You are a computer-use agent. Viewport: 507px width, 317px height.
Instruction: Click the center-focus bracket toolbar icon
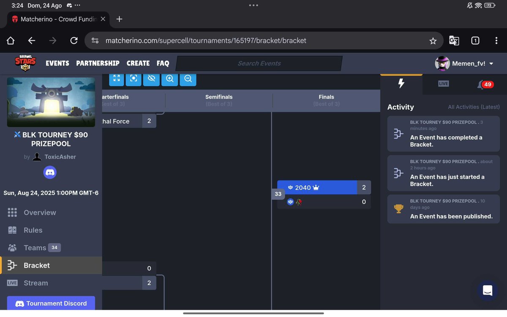click(134, 79)
